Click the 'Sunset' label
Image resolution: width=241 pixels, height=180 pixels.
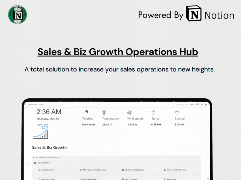156,118
